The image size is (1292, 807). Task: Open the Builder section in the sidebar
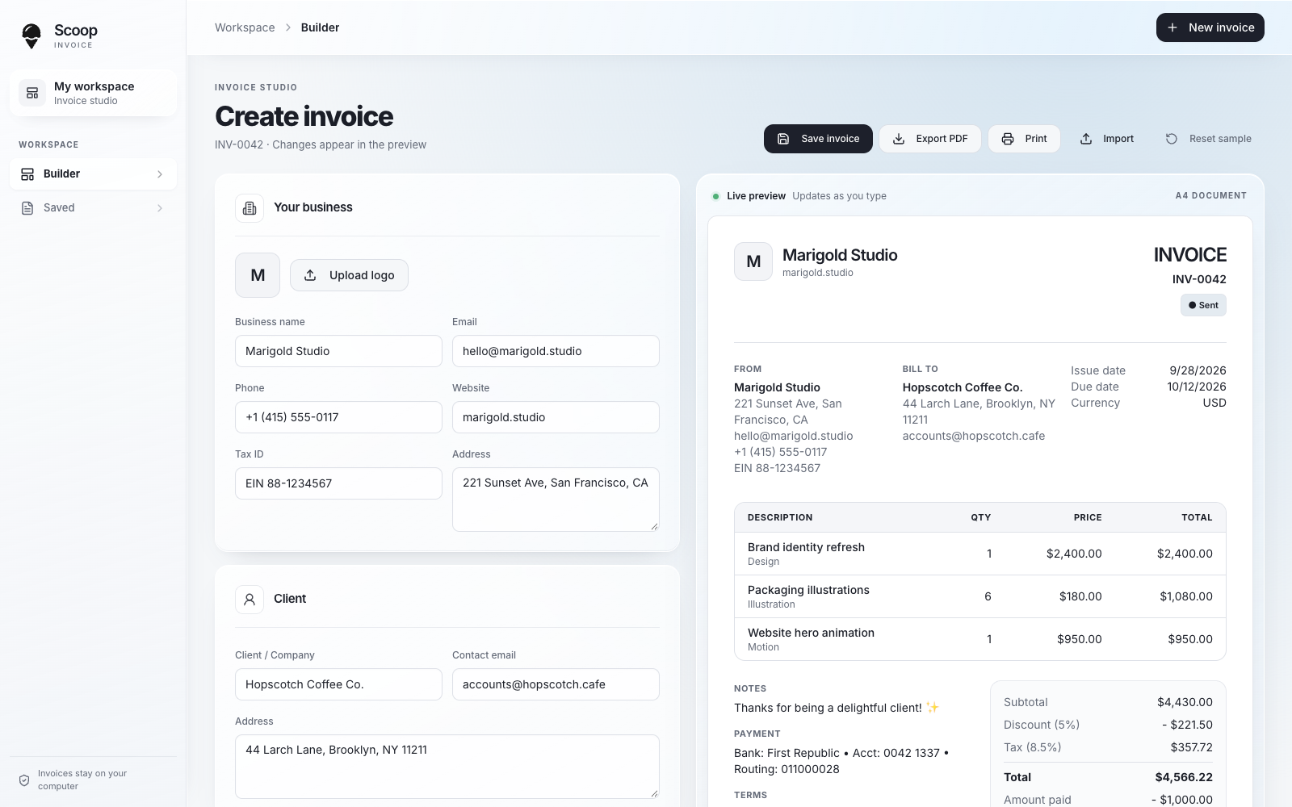point(93,174)
